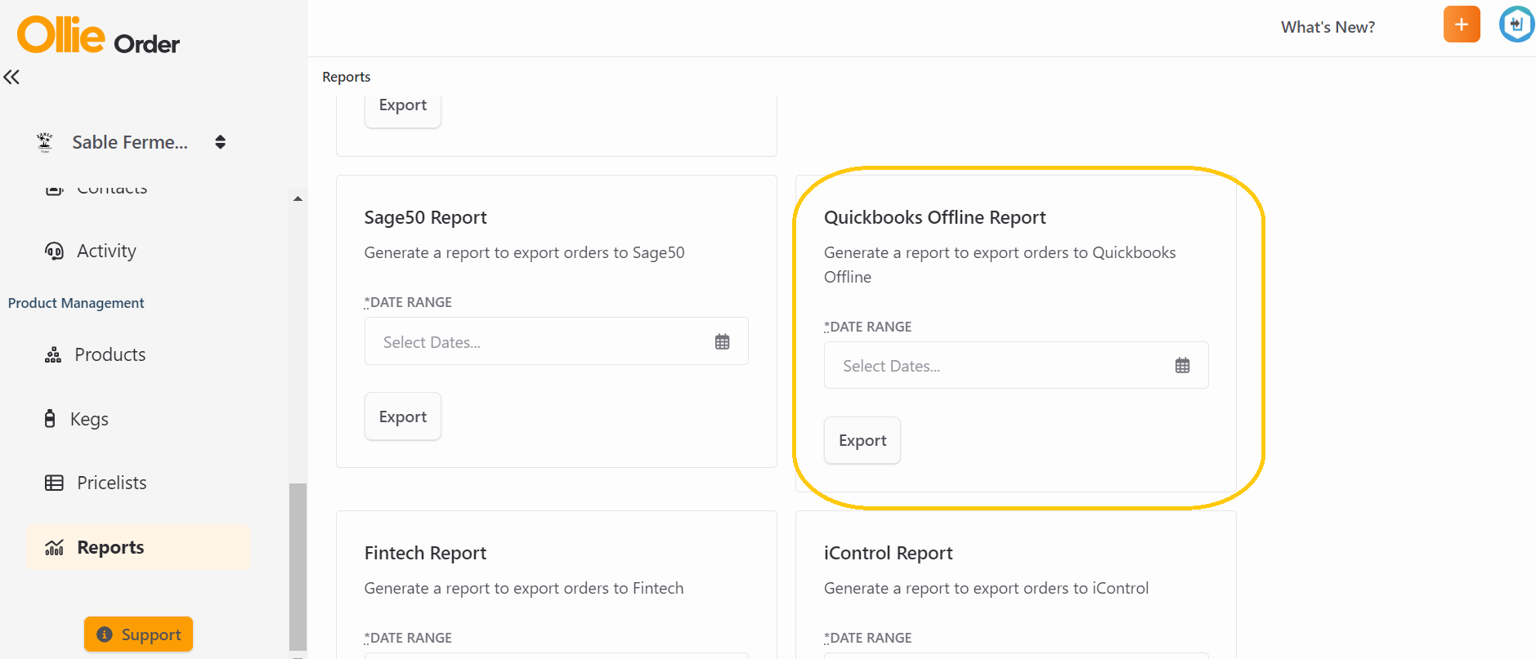This screenshot has height=659, width=1536.
Task: Click the Fintech Report DATE RANGE label
Action: (x=408, y=638)
